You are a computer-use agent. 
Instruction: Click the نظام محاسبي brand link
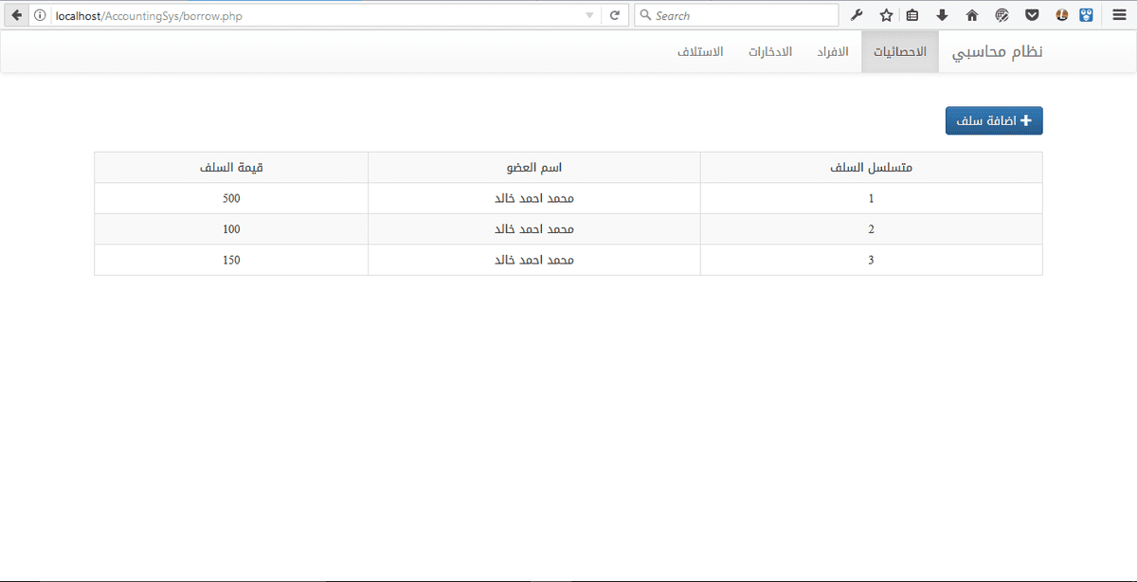(x=997, y=51)
